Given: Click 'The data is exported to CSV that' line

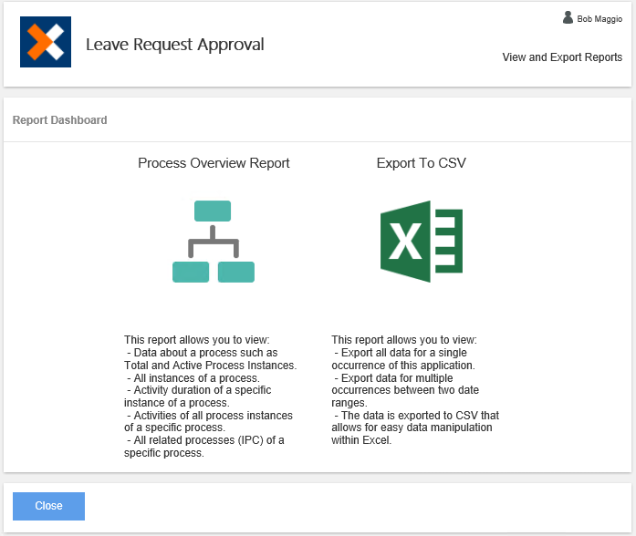Looking at the screenshot, I should click(x=417, y=416).
